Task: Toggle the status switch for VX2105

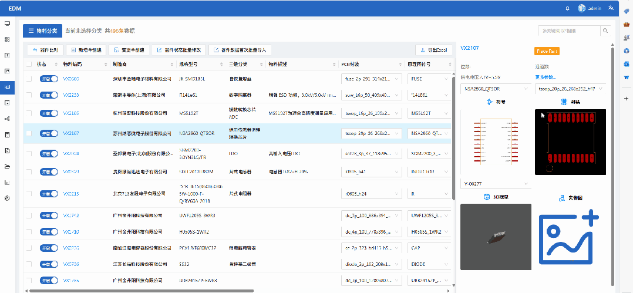Action: point(49,113)
